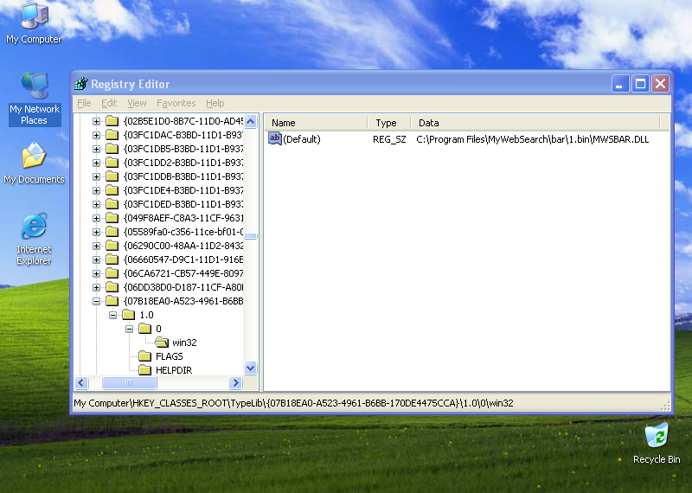Image resolution: width=692 pixels, height=493 pixels.
Task: Collapse the 0 subkey node
Action: click(129, 329)
